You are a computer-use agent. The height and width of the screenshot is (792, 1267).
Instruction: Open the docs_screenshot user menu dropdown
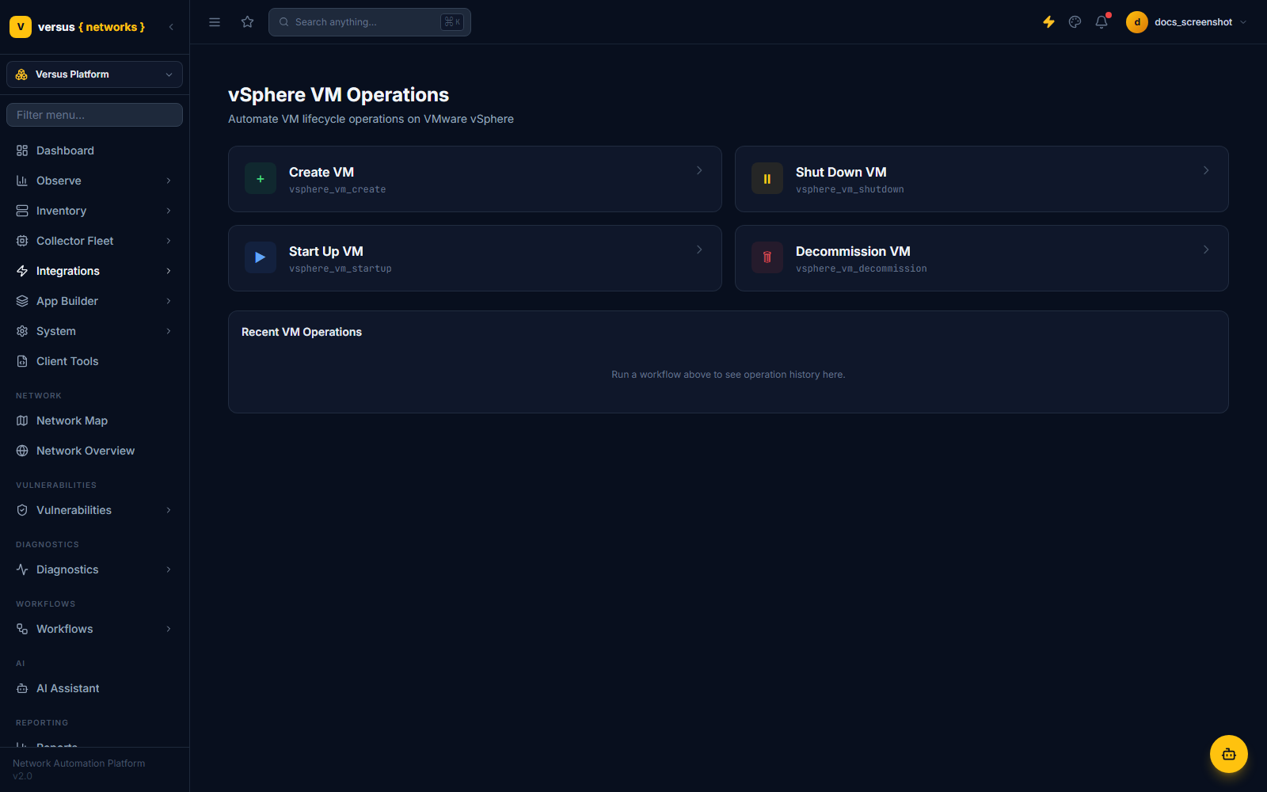(x=1186, y=22)
